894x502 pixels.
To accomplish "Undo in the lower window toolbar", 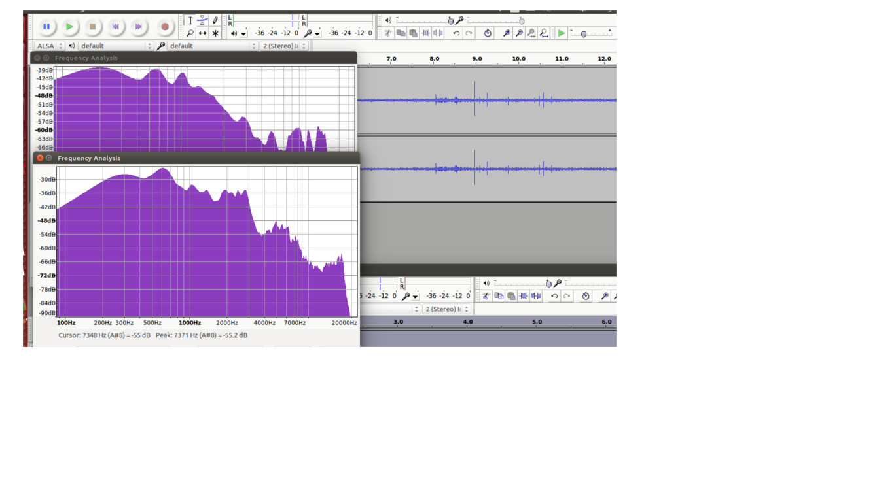I will [554, 296].
